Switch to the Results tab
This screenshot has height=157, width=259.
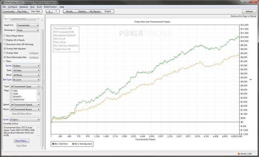pyautogui.click(x=70, y=11)
